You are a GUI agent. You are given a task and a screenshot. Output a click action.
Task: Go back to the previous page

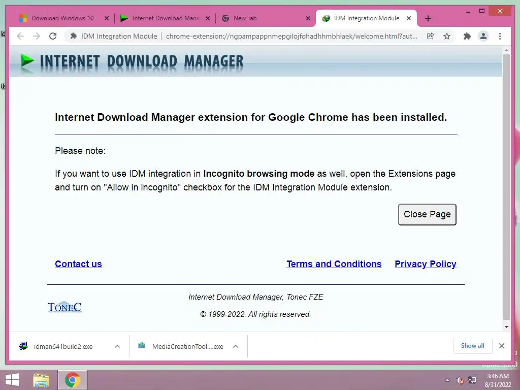coord(20,36)
